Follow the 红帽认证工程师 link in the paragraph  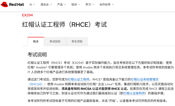(78, 79)
